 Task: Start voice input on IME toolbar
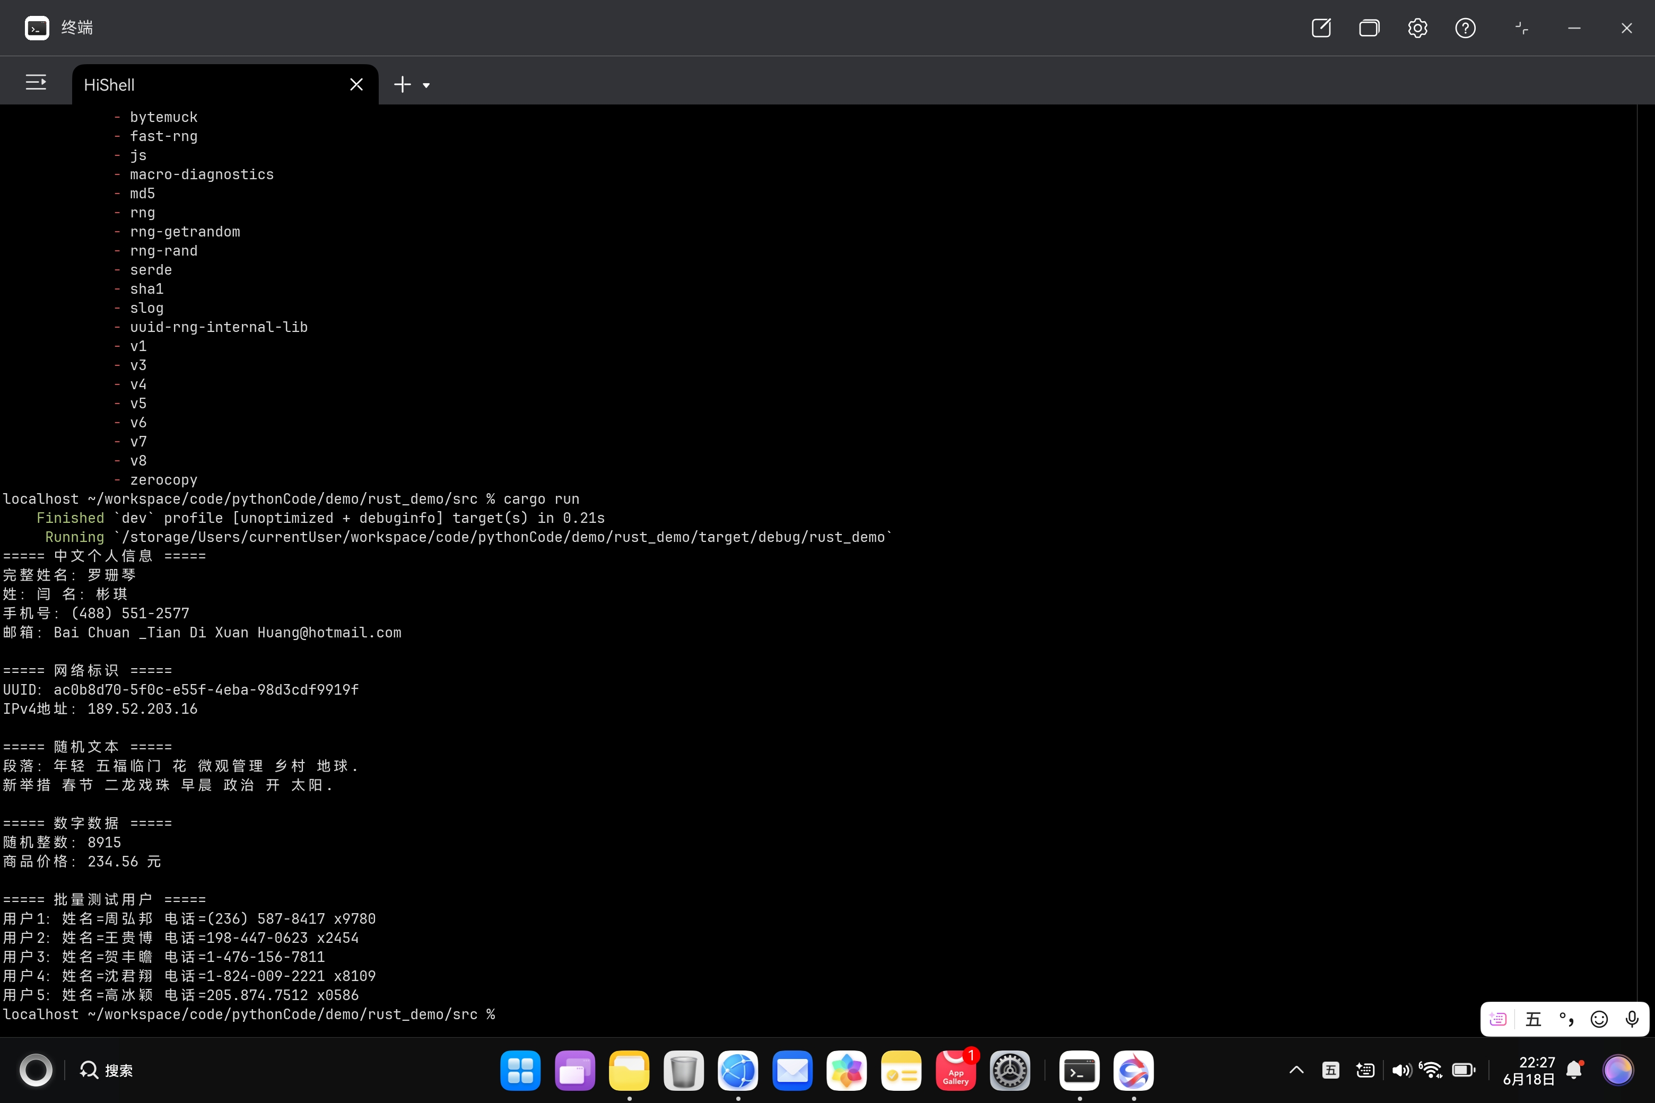1632,1019
